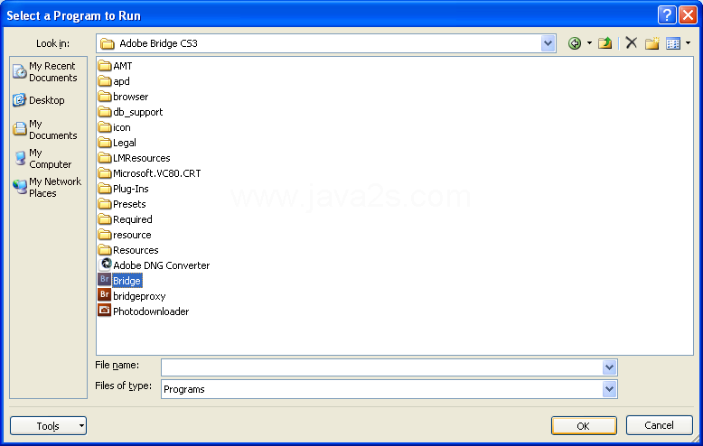703x446 pixels.
Task: Select the Legal folder
Action: tap(117, 143)
